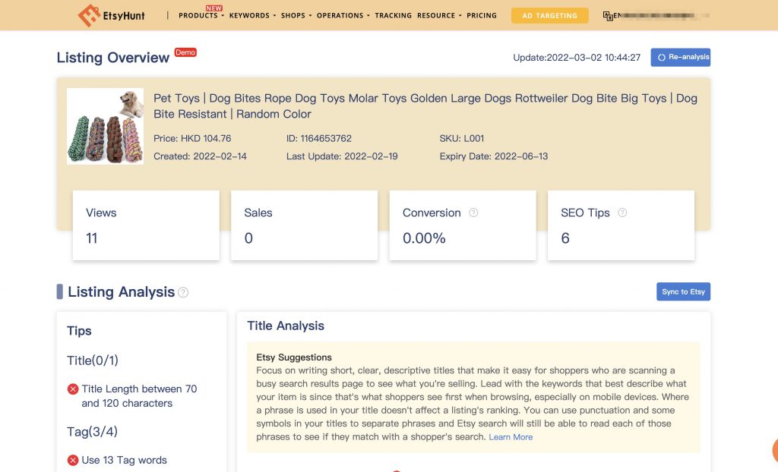Screen dimensions: 778x472
Task: Click the Sync to Etsy button
Action: tap(683, 291)
